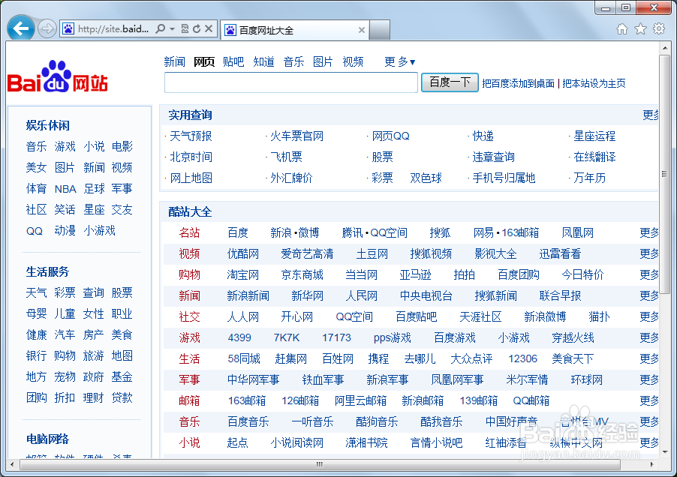Click the Home icon in browser toolbar
Image resolution: width=677 pixels, height=477 pixels.
click(622, 29)
